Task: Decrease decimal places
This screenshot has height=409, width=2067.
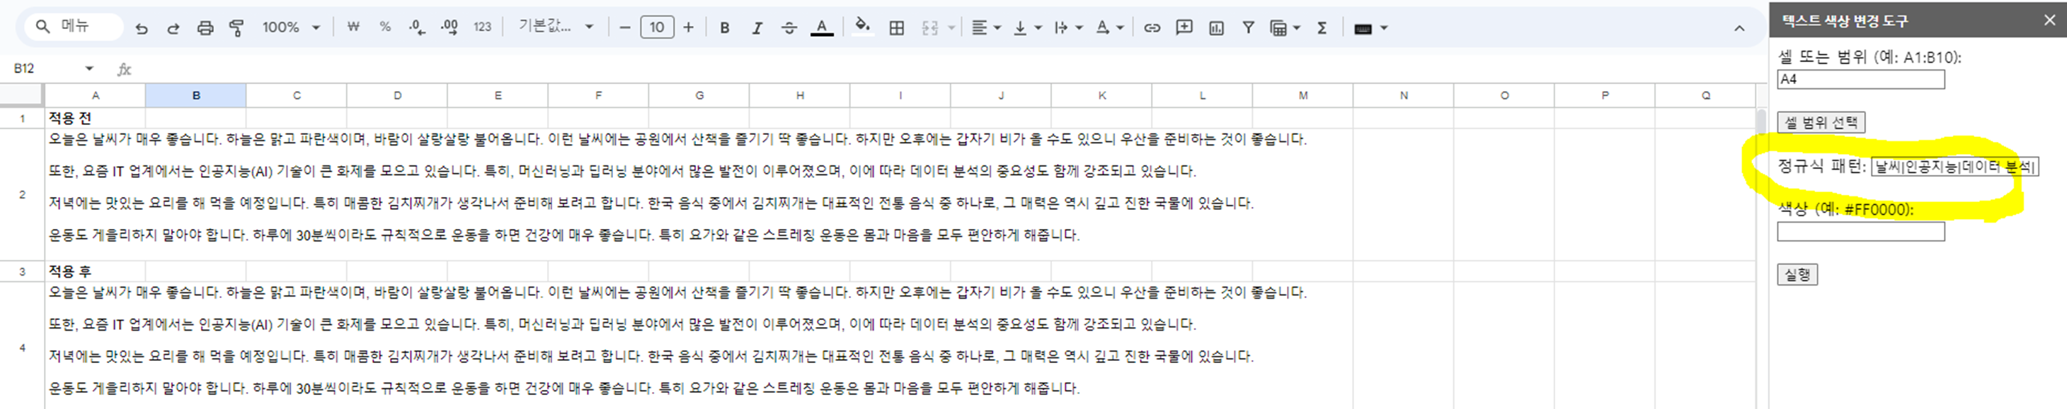Action: (x=416, y=28)
